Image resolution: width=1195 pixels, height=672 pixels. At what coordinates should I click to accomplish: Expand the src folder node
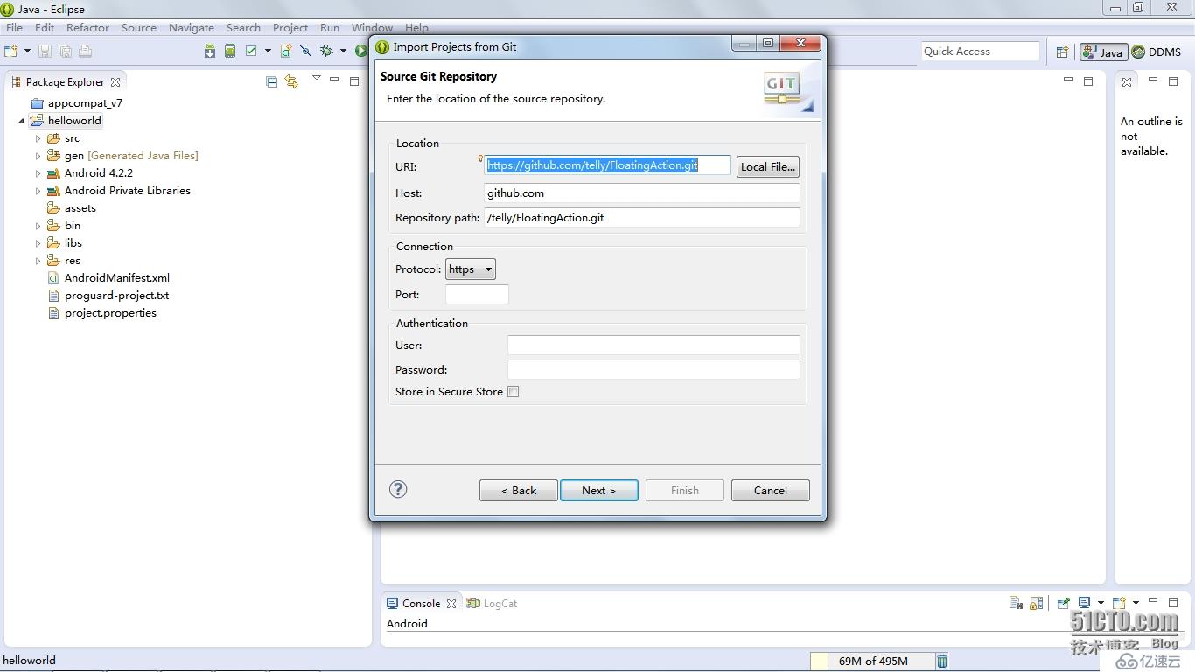38,138
